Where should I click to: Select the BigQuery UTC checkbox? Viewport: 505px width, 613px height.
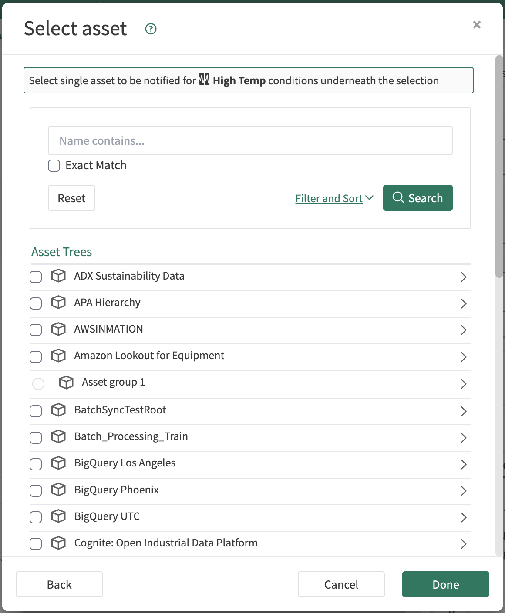tap(36, 517)
